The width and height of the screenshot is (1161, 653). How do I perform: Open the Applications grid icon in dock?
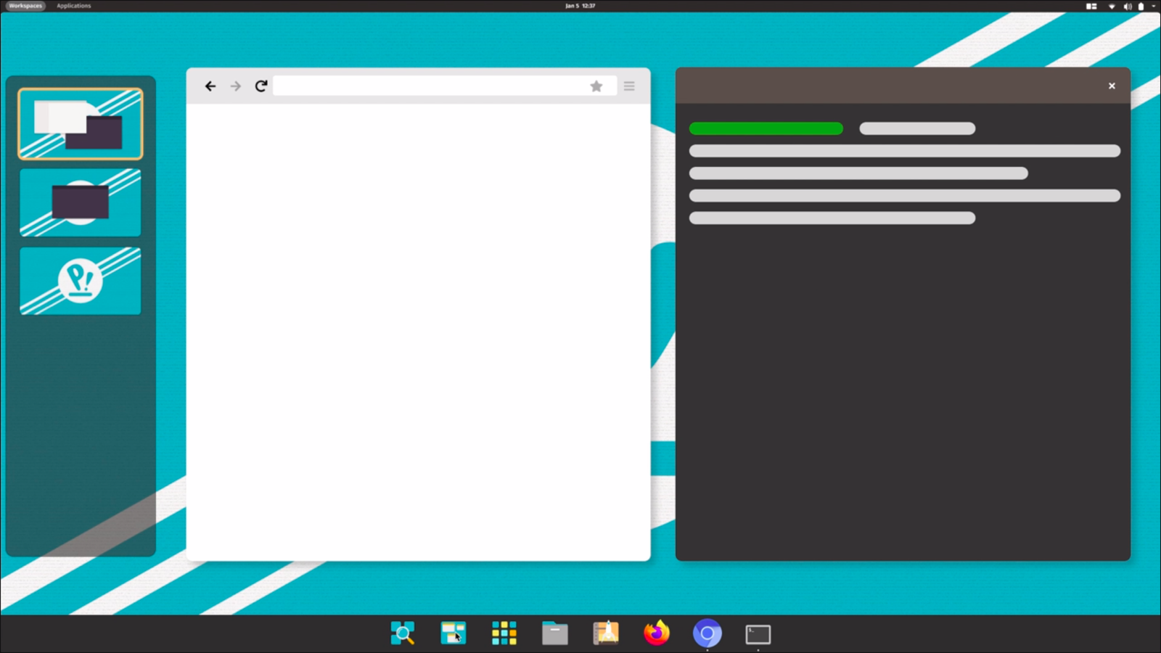(504, 633)
